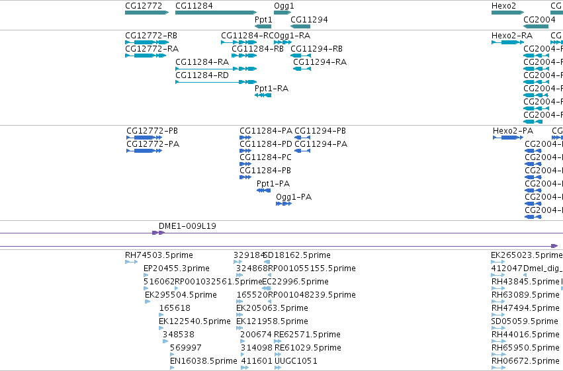The height and width of the screenshot is (371, 563).
Task: Click the RE61029.5prime EST label
Action: point(308,348)
